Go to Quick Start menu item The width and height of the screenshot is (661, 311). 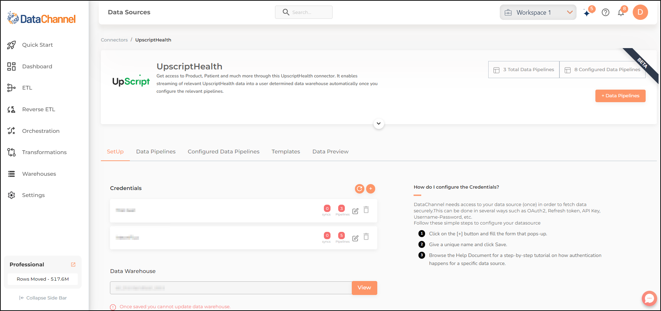(37, 45)
